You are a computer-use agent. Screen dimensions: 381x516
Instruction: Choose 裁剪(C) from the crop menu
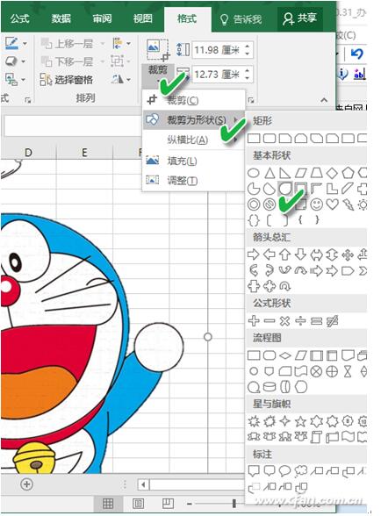(194, 100)
